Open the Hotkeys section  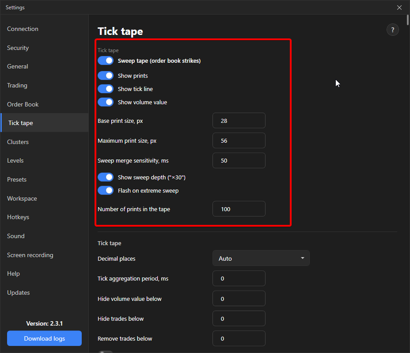(x=45, y=217)
